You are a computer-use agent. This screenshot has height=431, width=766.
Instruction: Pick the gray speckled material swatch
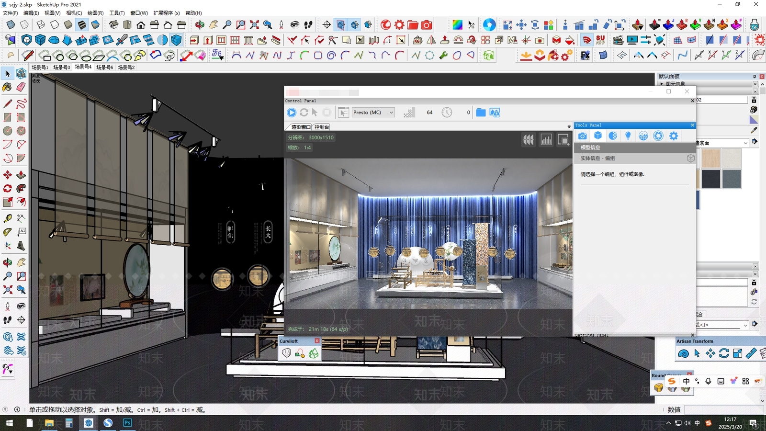pyautogui.click(x=732, y=179)
